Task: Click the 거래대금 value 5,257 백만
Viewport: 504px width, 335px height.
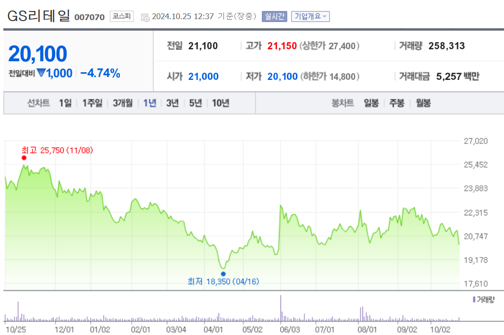Action: tap(457, 77)
